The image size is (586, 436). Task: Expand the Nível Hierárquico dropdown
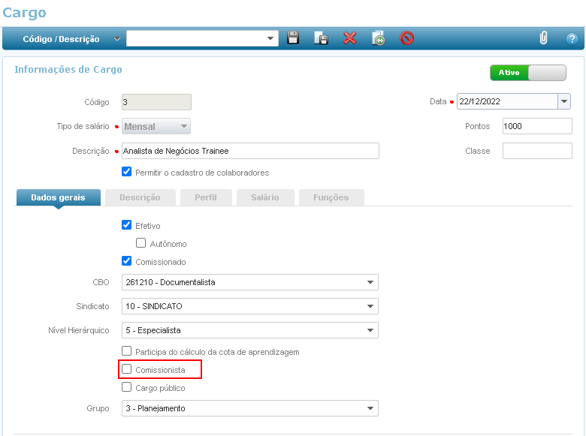[370, 330]
